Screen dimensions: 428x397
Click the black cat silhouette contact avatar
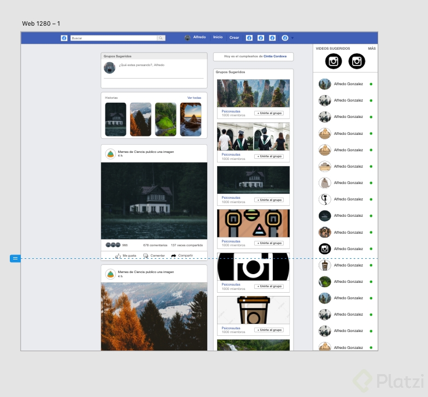point(325,199)
